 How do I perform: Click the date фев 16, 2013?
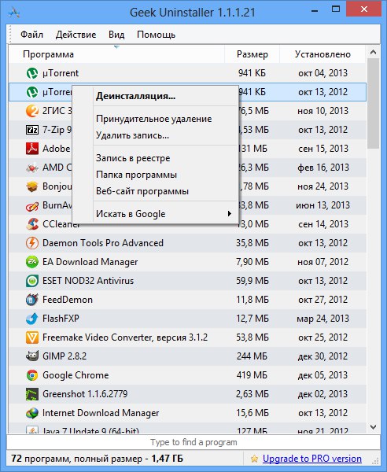[322, 168]
